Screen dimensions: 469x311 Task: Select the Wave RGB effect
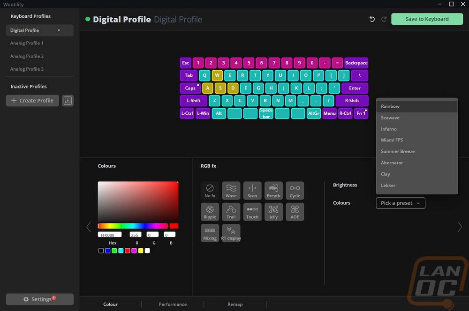[231, 190]
